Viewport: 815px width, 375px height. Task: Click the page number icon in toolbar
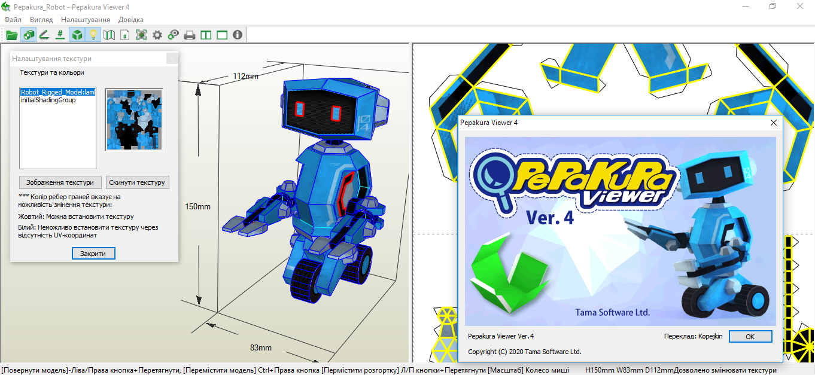point(125,35)
